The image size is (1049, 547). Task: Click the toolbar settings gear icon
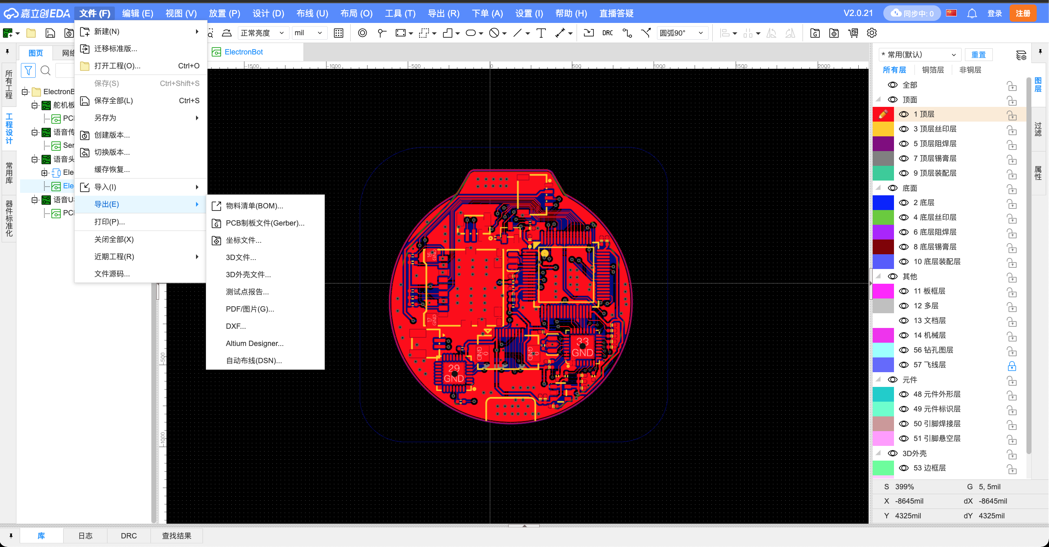tap(872, 33)
